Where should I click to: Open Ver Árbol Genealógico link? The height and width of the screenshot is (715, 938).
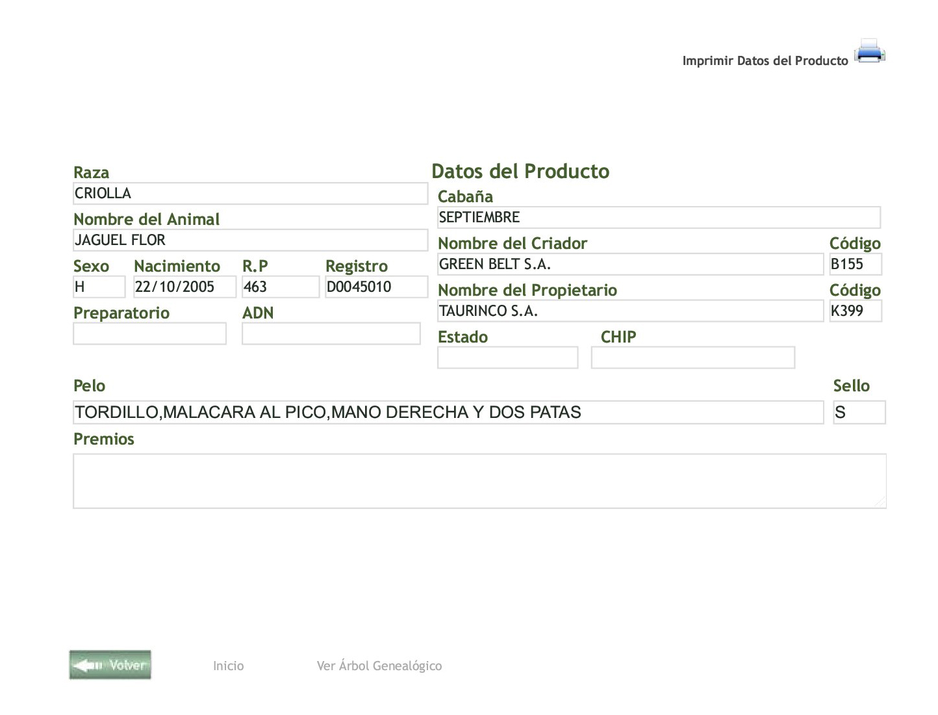(379, 666)
